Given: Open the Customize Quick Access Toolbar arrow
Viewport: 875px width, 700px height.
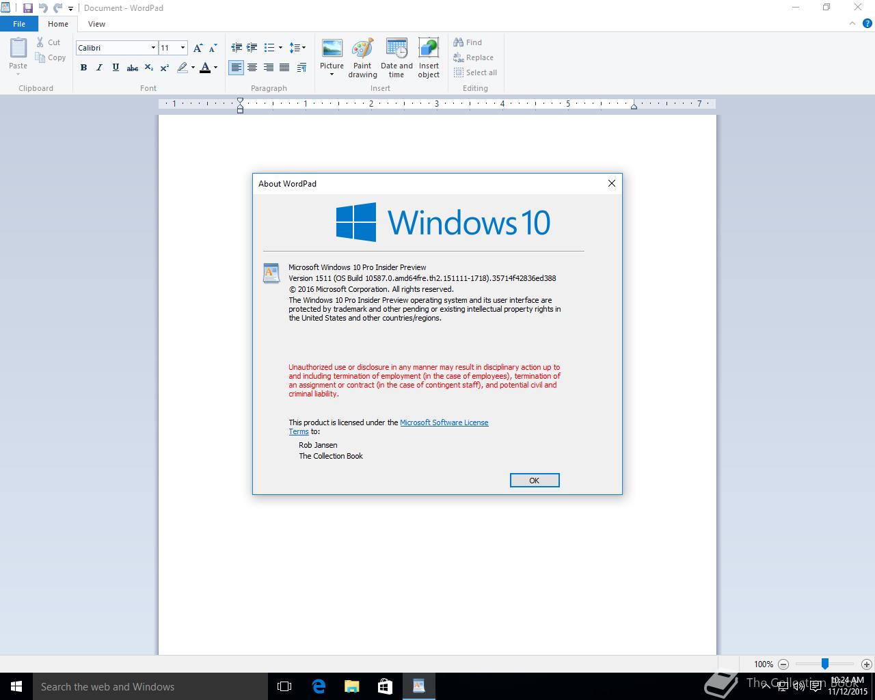Looking at the screenshot, I should [x=70, y=9].
